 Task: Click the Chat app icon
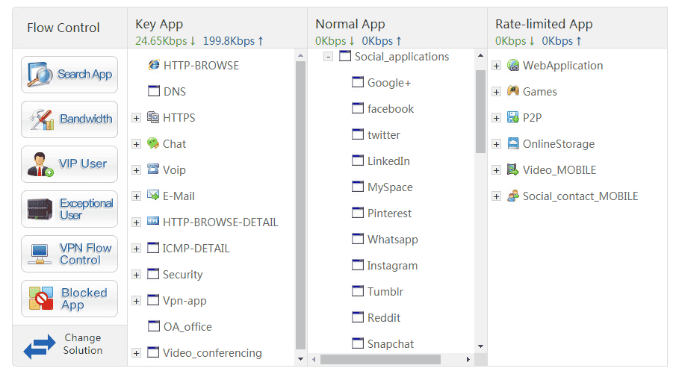(153, 144)
